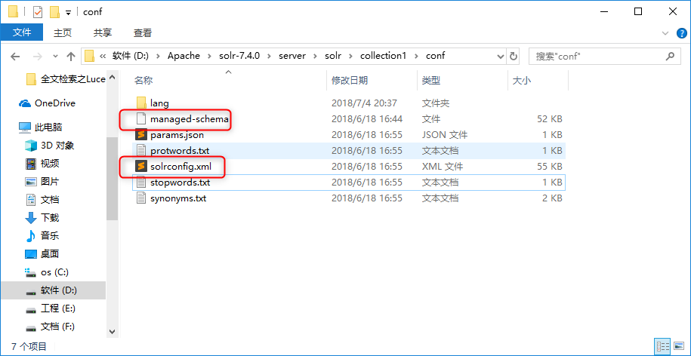This screenshot has width=691, height=356.
Task: Click the server breadcrumb
Action: (x=292, y=56)
